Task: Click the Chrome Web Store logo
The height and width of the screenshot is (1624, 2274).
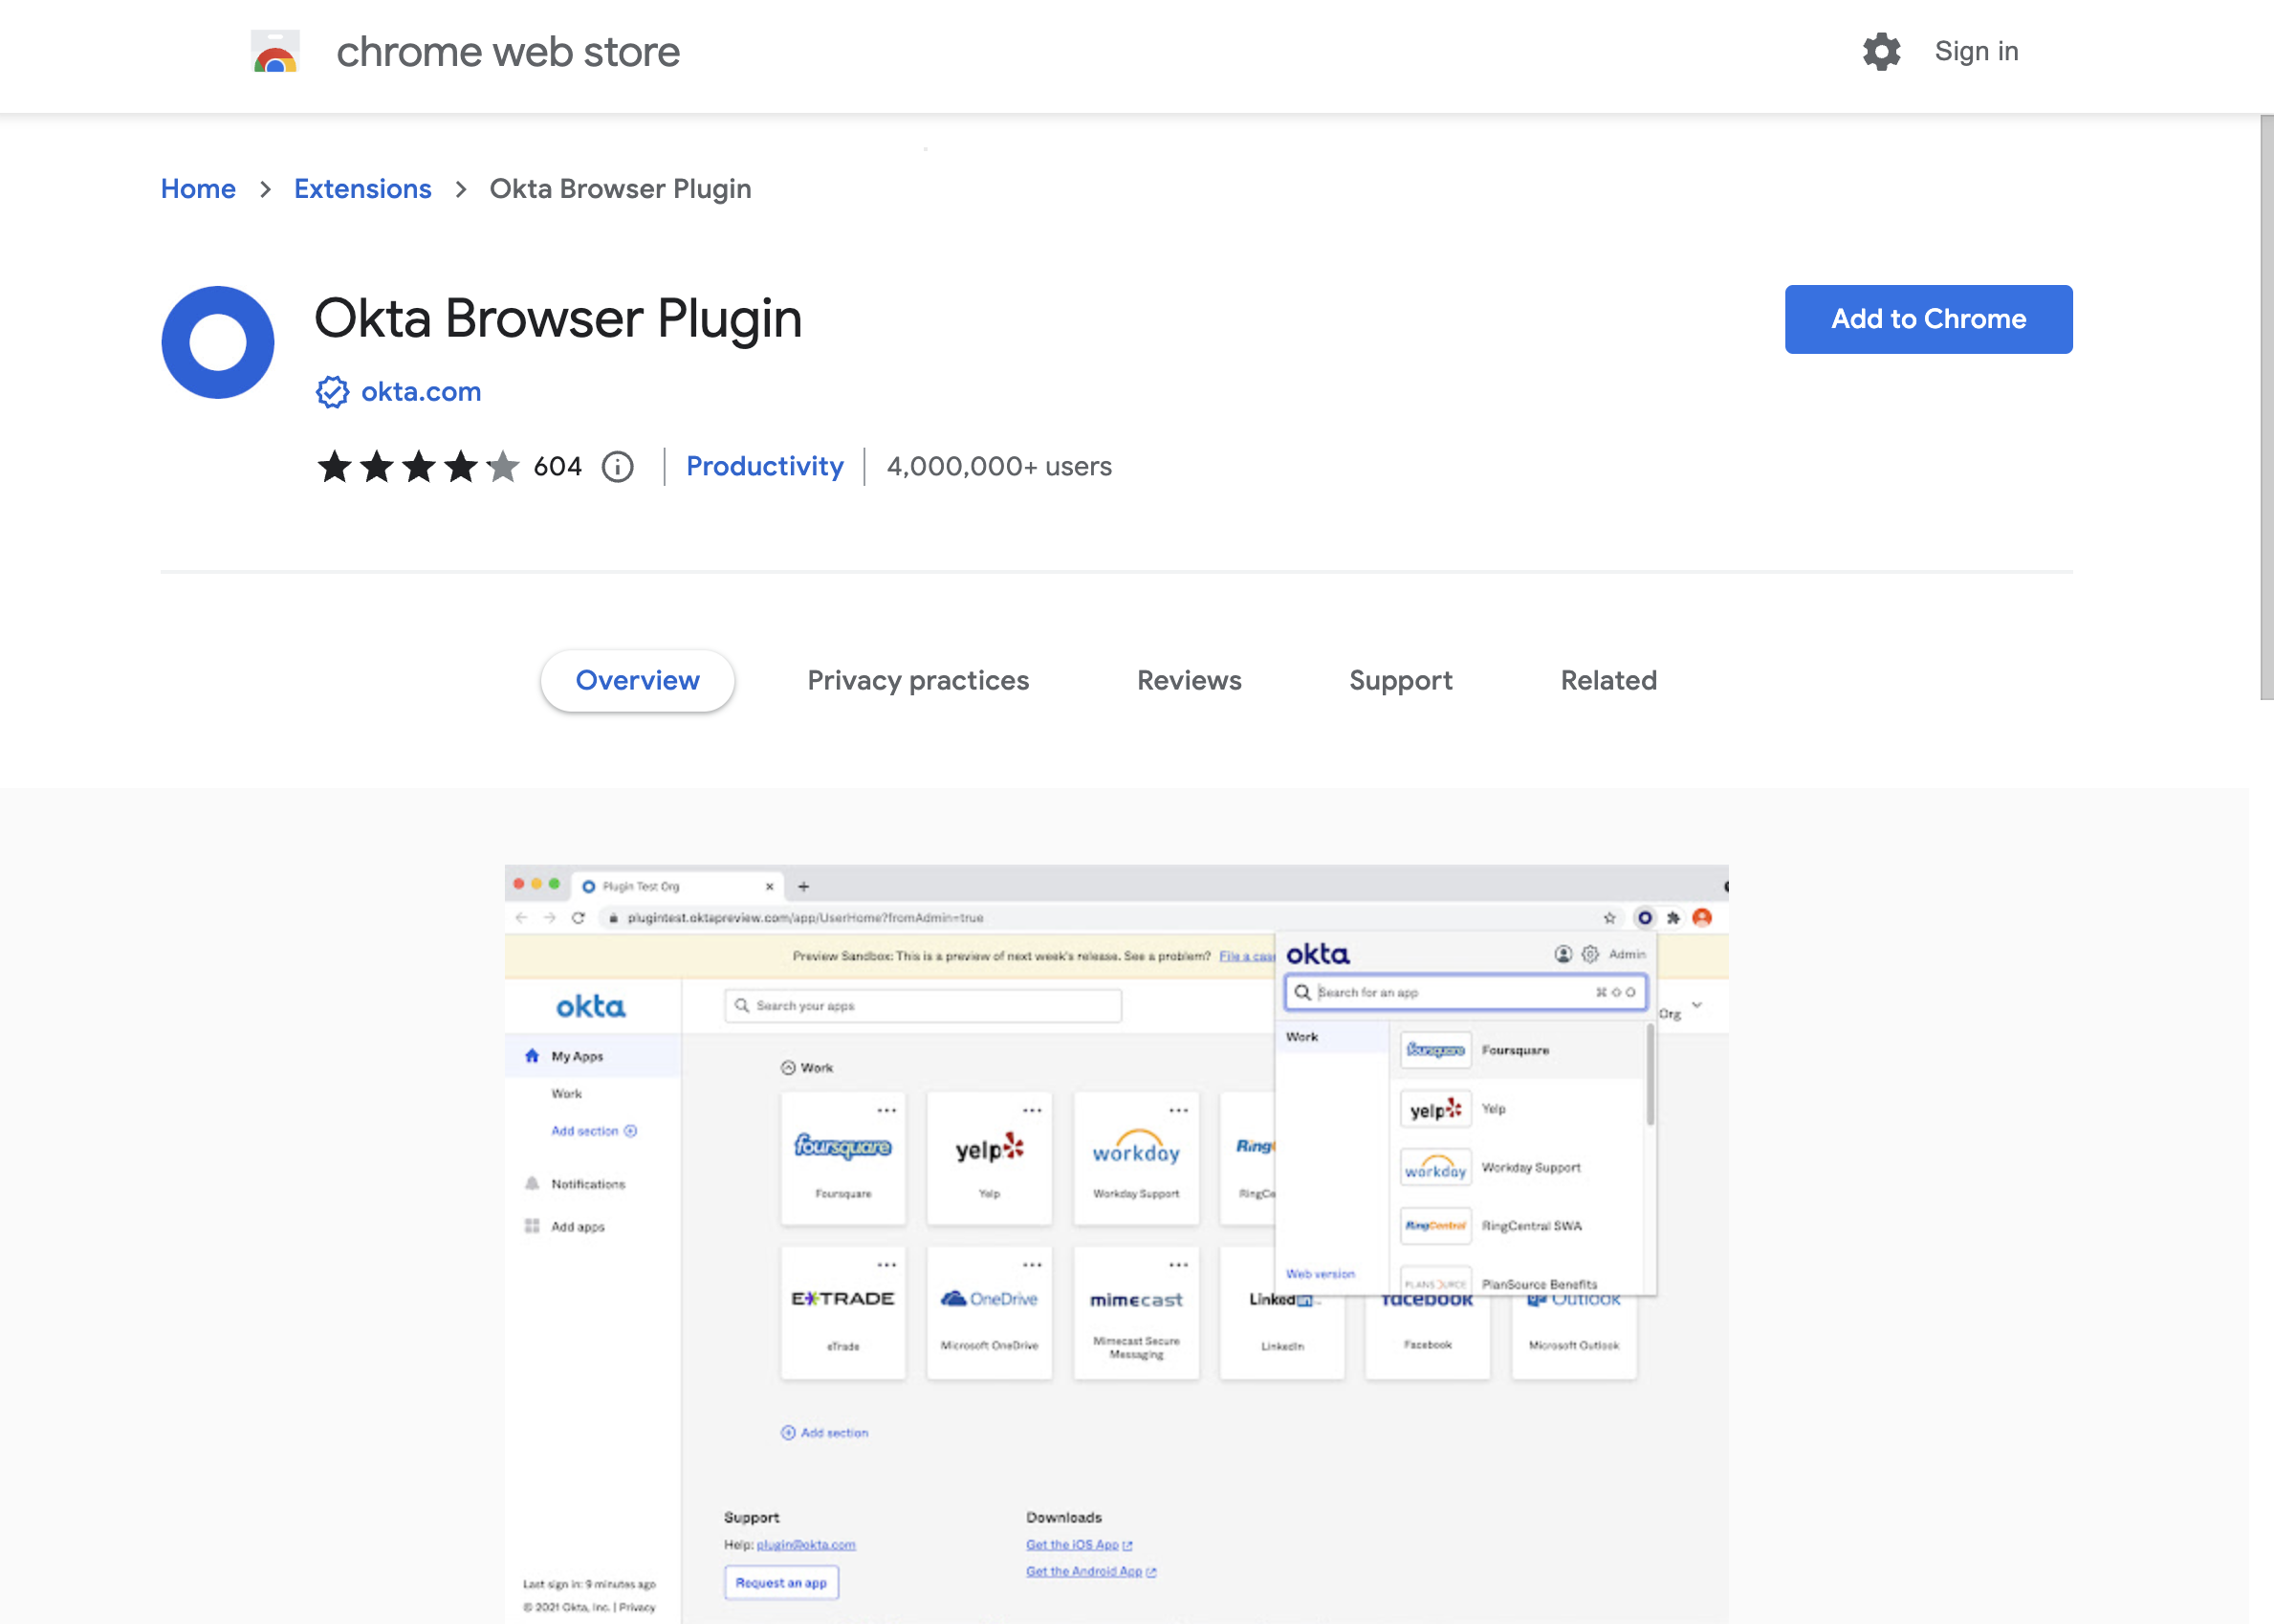Action: (x=274, y=51)
